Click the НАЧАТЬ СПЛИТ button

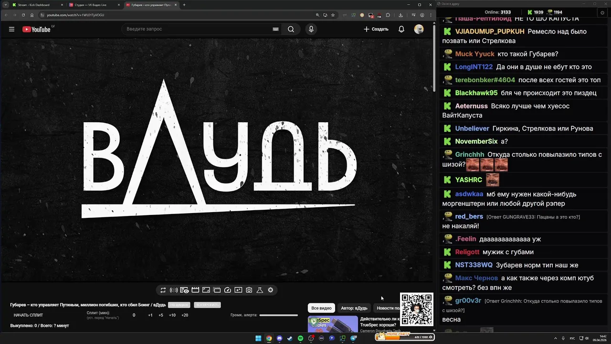(28, 315)
